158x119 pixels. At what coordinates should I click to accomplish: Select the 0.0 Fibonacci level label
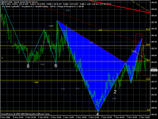click(x=149, y=110)
